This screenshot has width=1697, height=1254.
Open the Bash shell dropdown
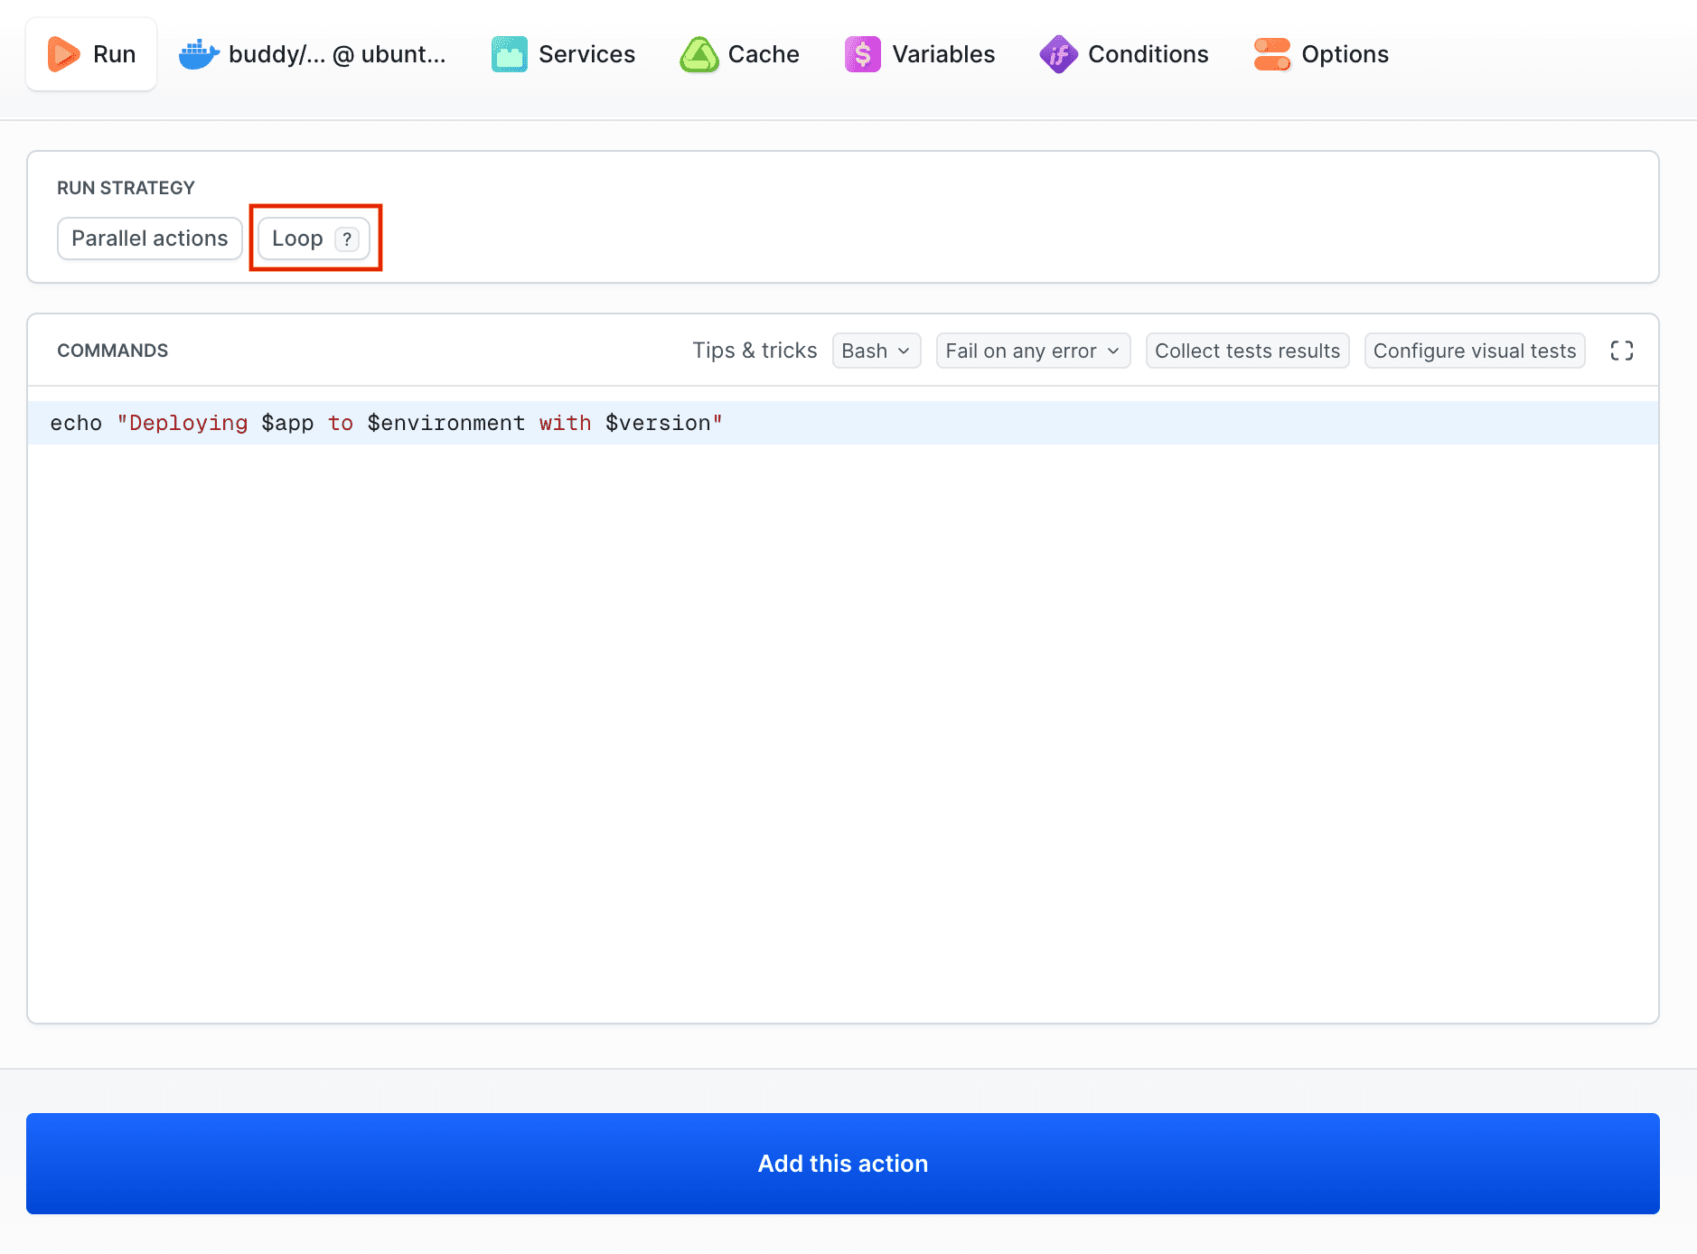pos(876,351)
